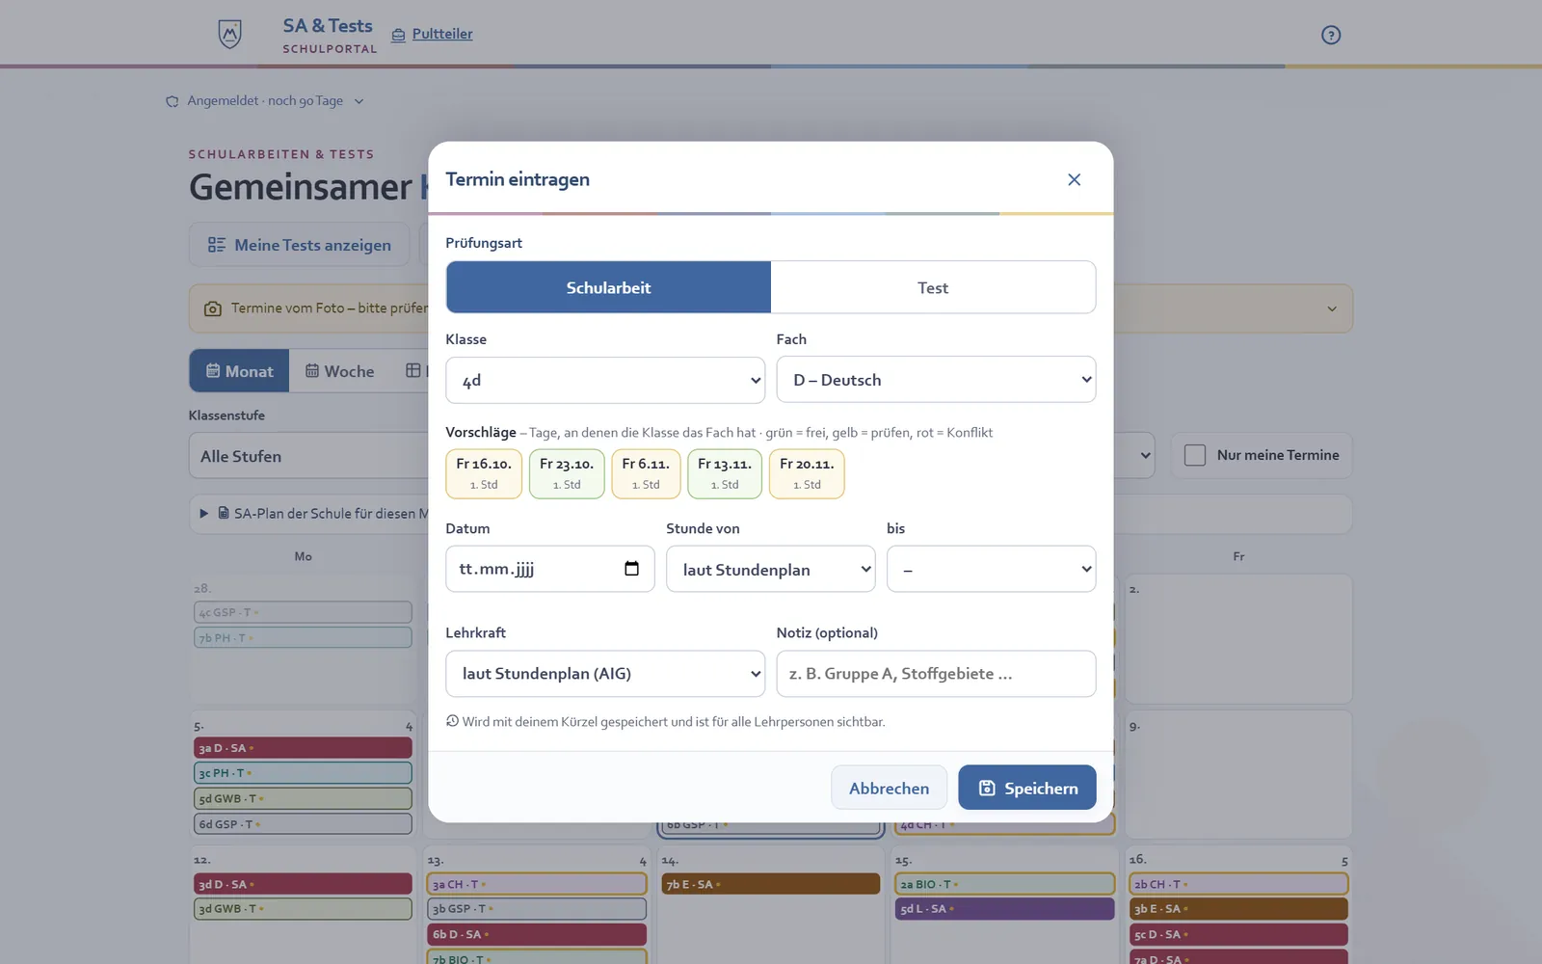Choose suggestion Fr 23.10. 1. Std
The width and height of the screenshot is (1542, 964).
(567, 473)
